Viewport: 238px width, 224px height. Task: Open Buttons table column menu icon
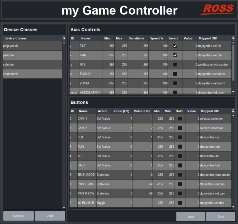[233, 111]
